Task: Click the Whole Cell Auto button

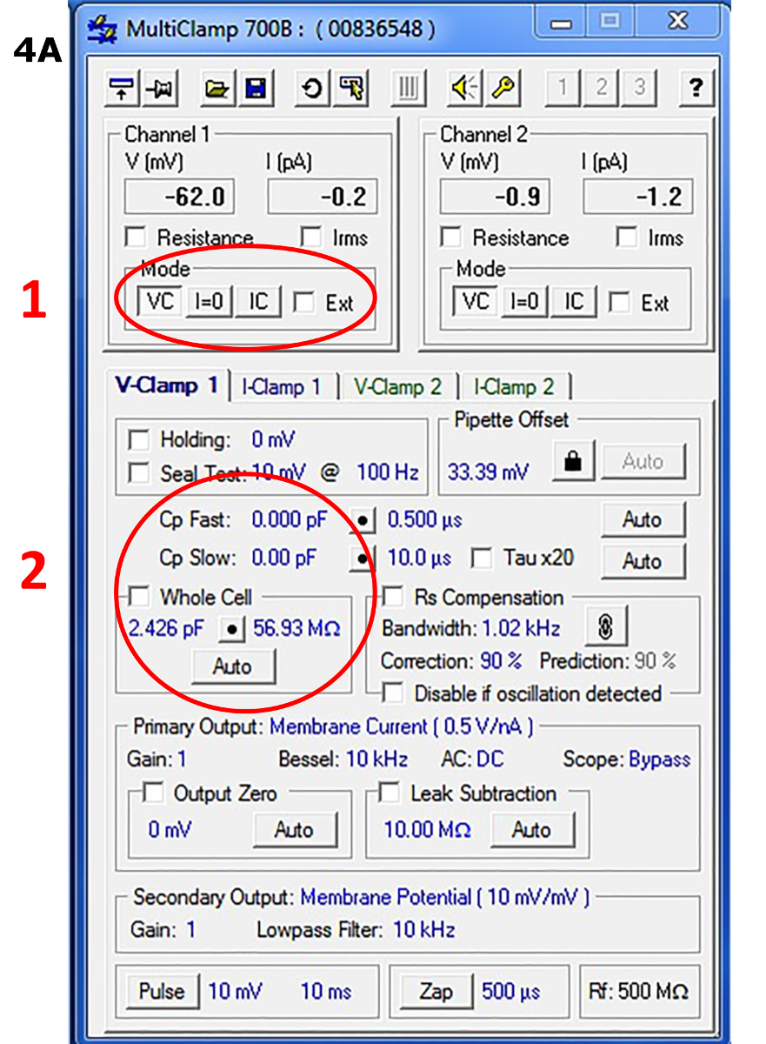Action: pyautogui.click(x=232, y=667)
